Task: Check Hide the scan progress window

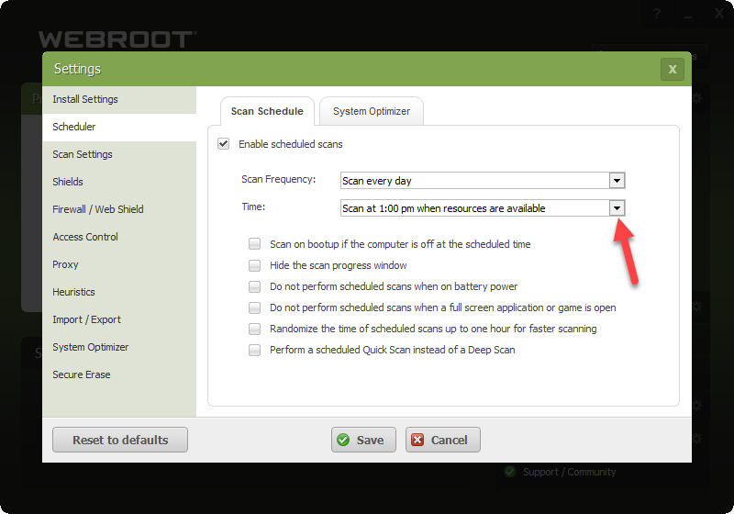Action: (x=255, y=265)
